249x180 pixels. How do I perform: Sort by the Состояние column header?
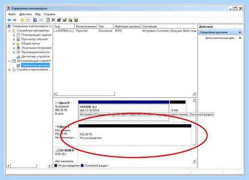[x=168, y=26]
